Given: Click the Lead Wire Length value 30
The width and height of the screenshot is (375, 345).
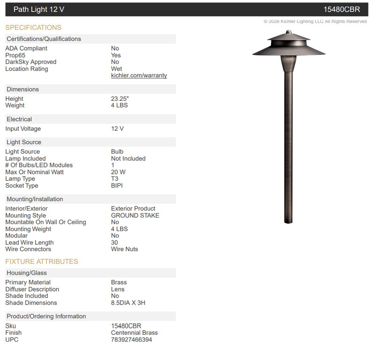Looking at the screenshot, I should coord(114,242).
